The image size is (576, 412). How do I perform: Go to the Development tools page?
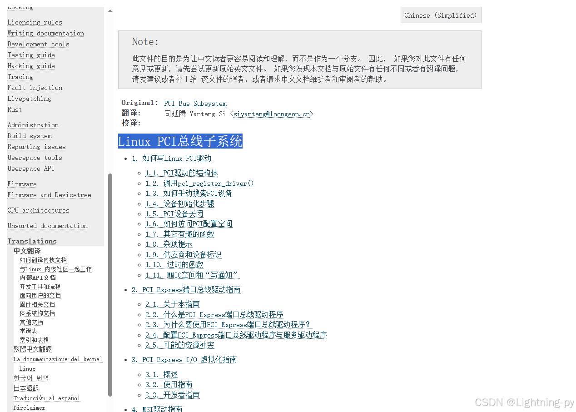(38, 44)
